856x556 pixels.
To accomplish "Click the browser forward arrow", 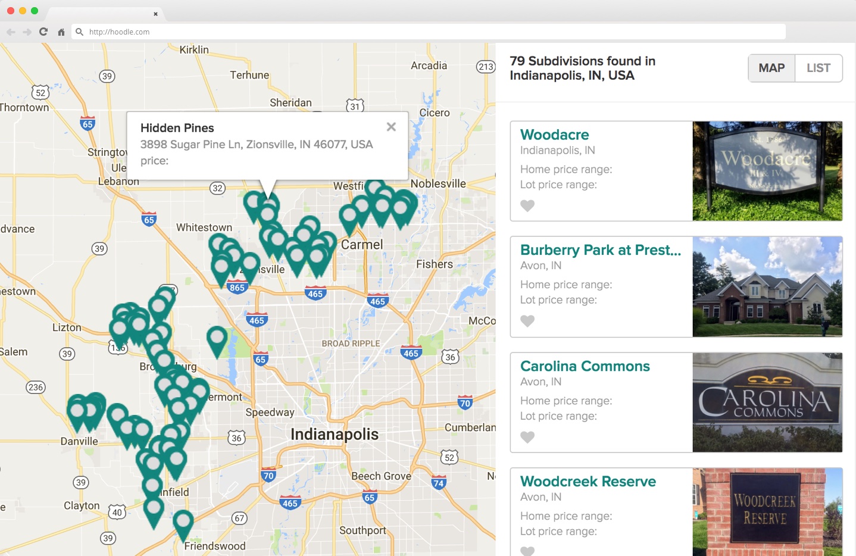I will 27,32.
